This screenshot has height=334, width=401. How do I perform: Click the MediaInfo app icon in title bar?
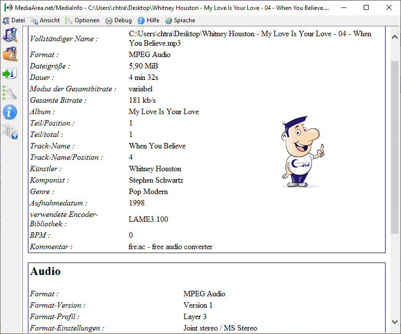(x=7, y=8)
